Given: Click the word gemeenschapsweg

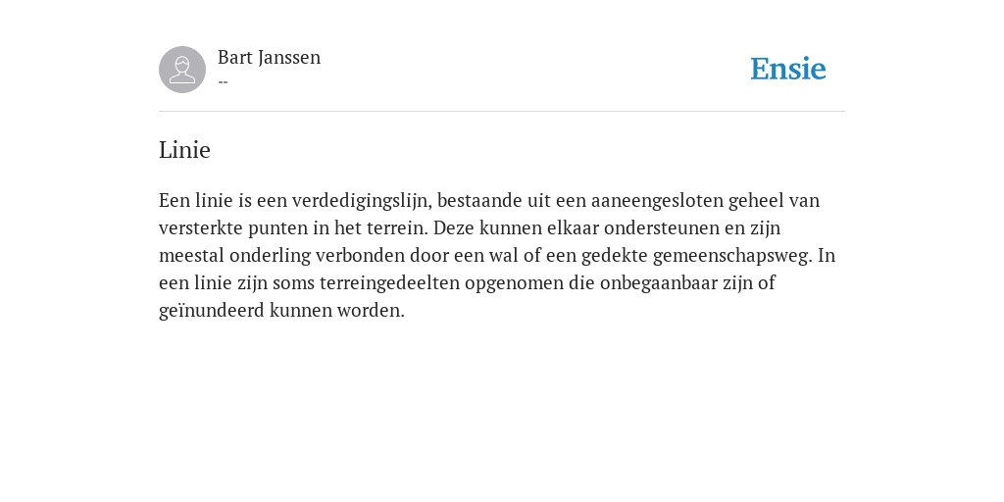Looking at the screenshot, I should (x=732, y=256).
